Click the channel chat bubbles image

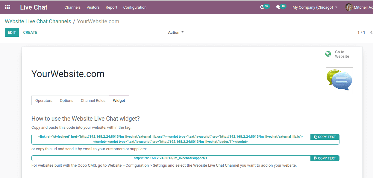[x=339, y=81]
